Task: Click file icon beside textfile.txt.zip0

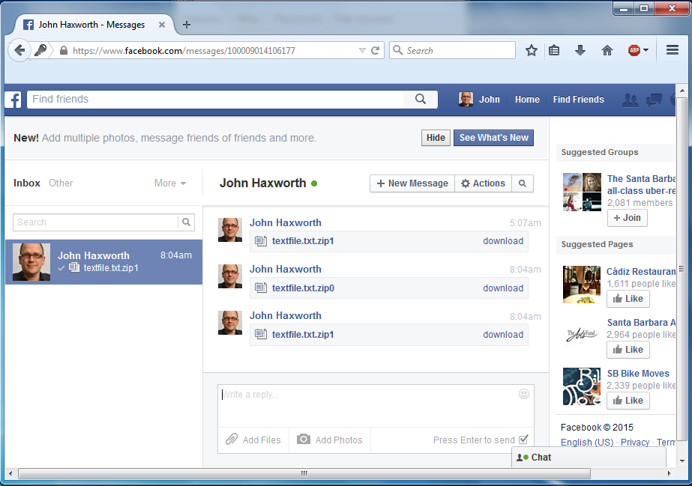Action: point(261,288)
